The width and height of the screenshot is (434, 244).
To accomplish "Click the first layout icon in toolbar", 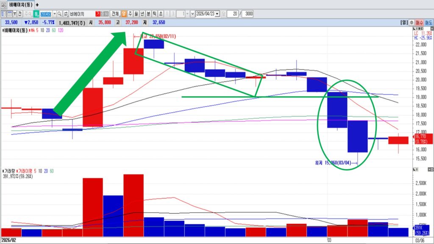I will [3, 14].
